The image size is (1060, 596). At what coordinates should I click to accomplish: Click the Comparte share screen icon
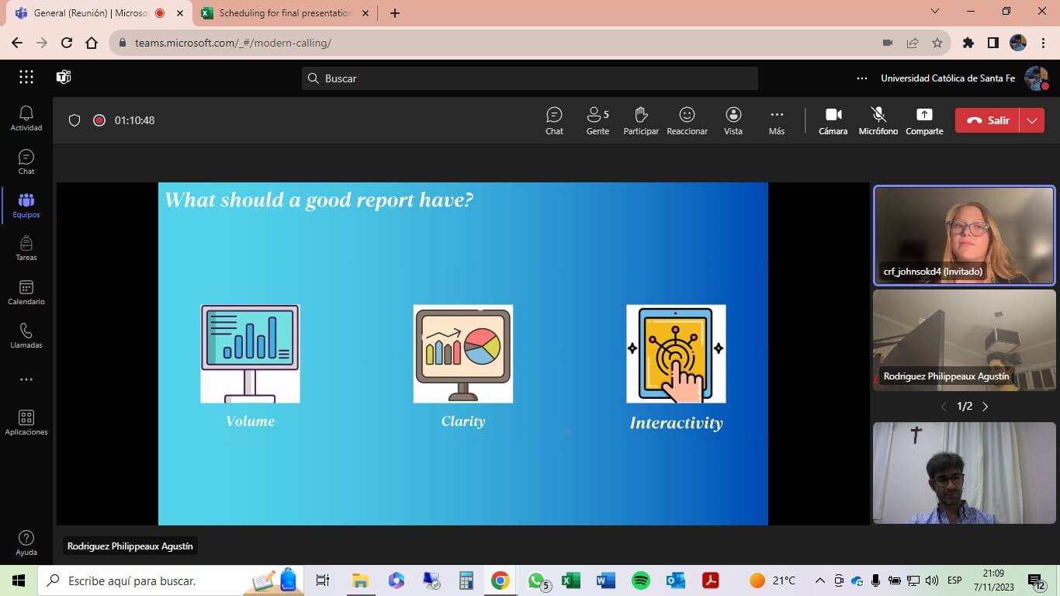click(x=924, y=120)
